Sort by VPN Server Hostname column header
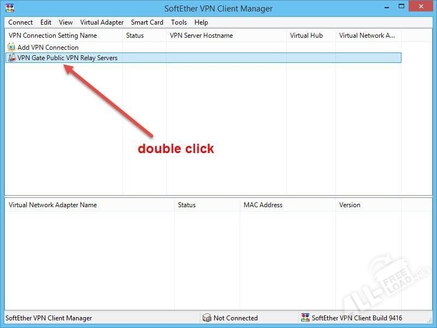Viewport: 437px width, 328px height. (x=201, y=36)
